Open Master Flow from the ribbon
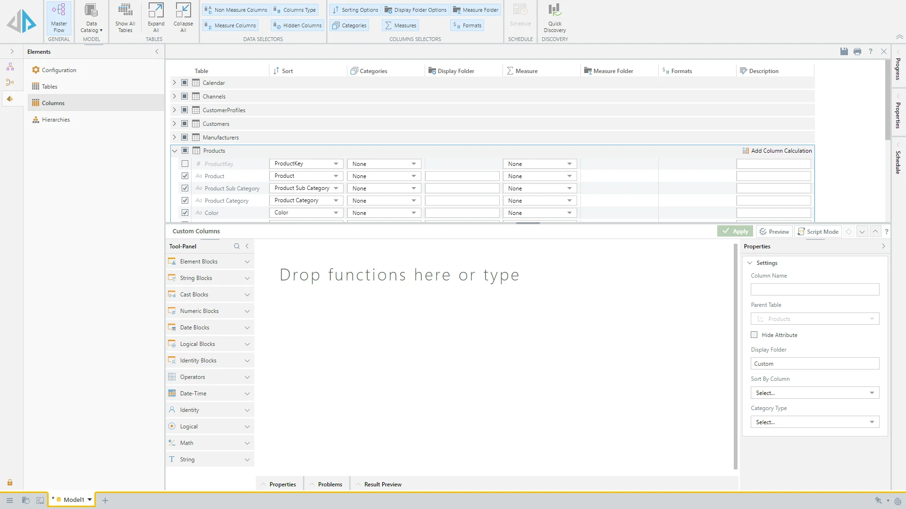The height and width of the screenshot is (509, 906). tap(59, 18)
